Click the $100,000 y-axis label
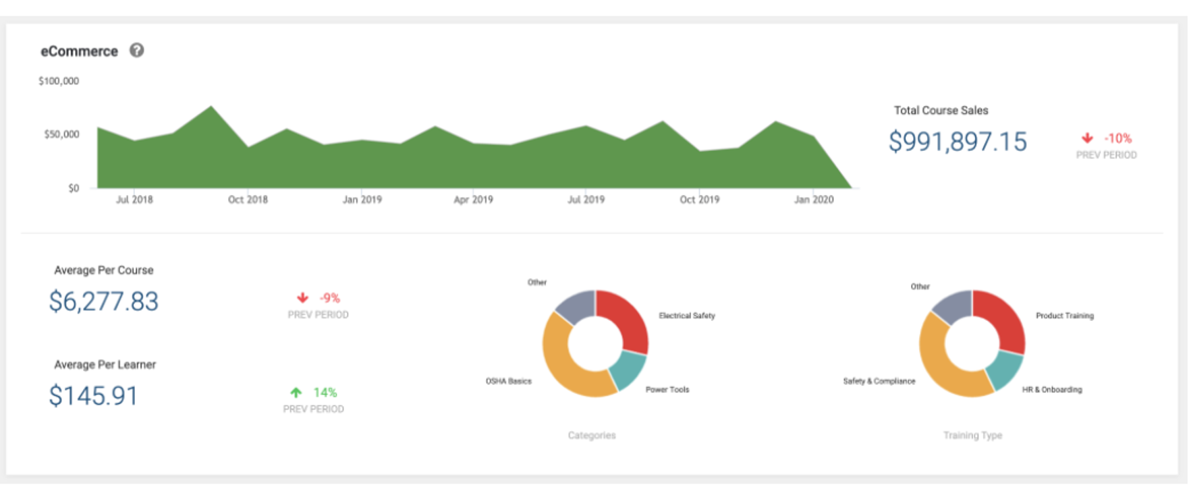 (59, 81)
